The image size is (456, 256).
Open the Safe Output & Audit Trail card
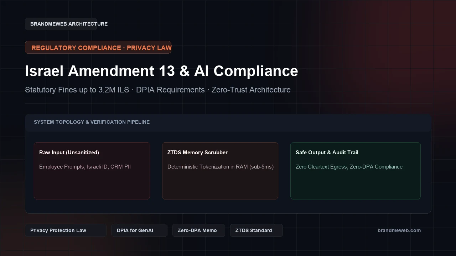click(x=356, y=171)
